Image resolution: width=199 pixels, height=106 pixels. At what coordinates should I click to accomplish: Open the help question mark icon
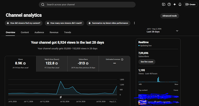tap(169, 4)
